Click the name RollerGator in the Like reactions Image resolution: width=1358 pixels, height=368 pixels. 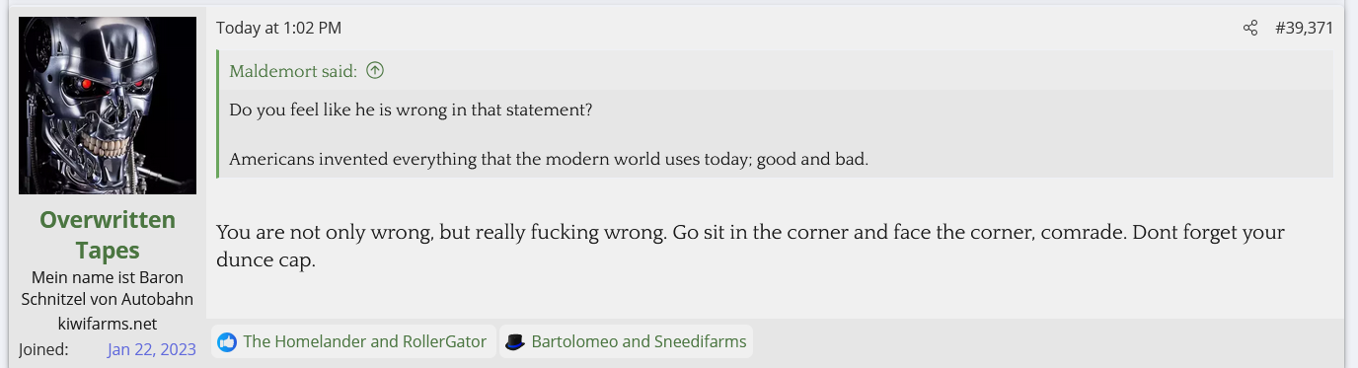point(444,341)
